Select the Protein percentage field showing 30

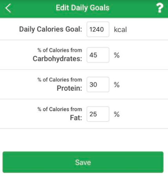coord(98,84)
